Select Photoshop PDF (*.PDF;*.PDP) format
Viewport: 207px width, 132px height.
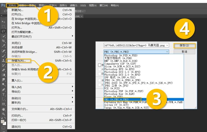pyautogui.click(x=144, y=91)
